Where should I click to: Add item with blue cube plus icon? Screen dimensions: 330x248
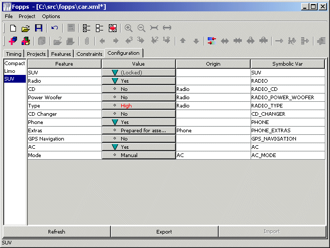(13, 41)
